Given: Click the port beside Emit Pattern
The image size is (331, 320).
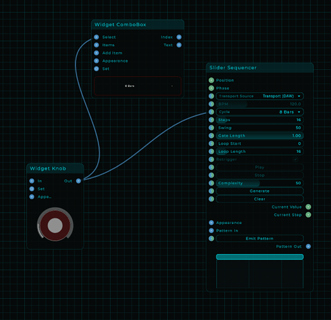Looking at the screenshot, I should [212, 239].
